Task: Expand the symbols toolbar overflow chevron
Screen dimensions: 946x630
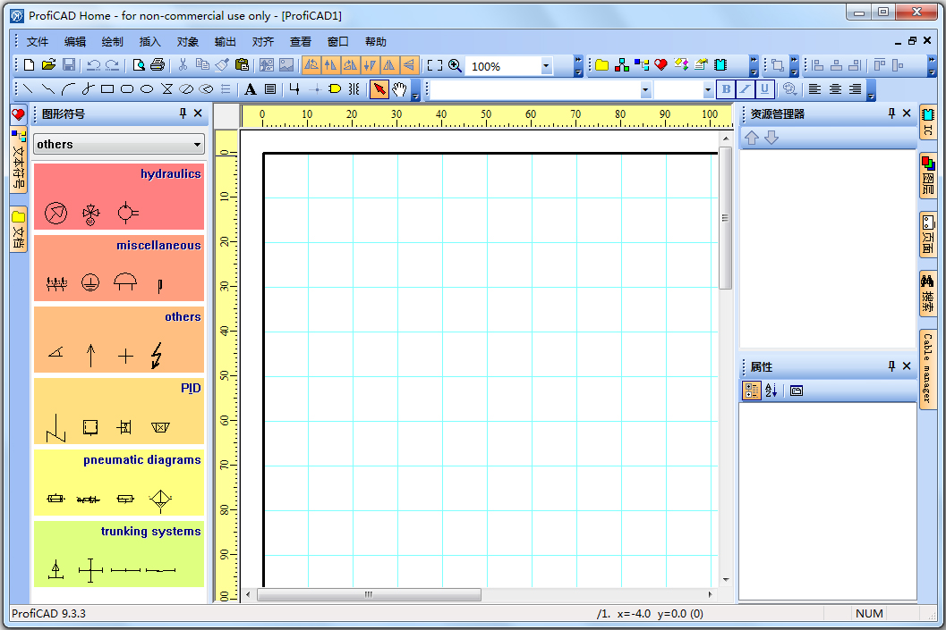Action: [754, 65]
